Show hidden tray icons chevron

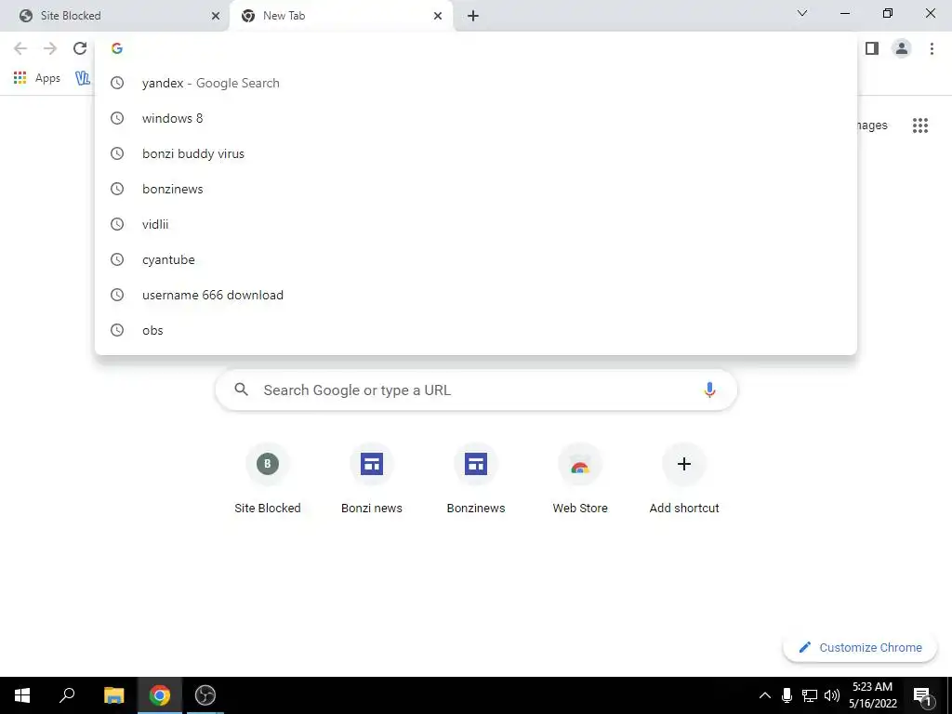[x=765, y=695]
